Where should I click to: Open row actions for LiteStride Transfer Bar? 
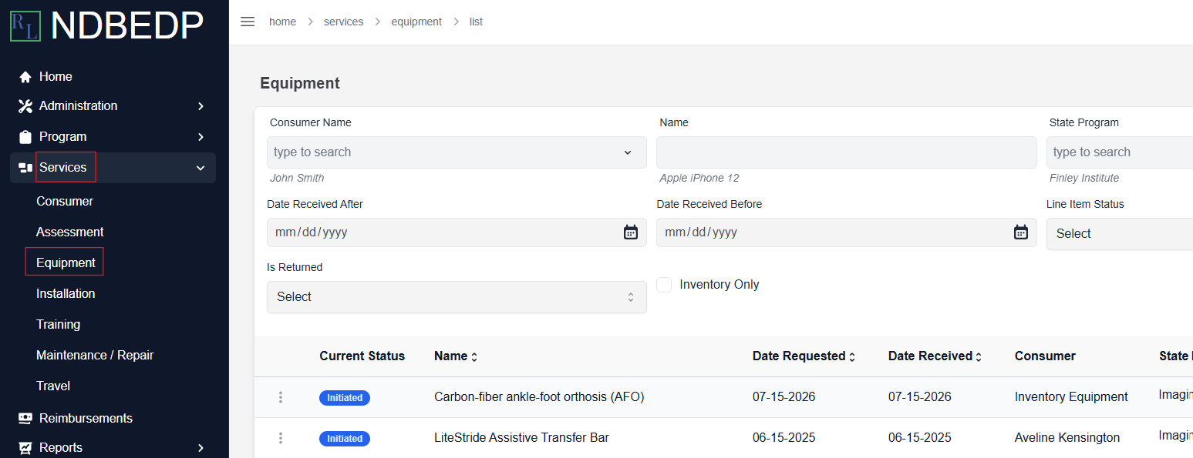(281, 438)
